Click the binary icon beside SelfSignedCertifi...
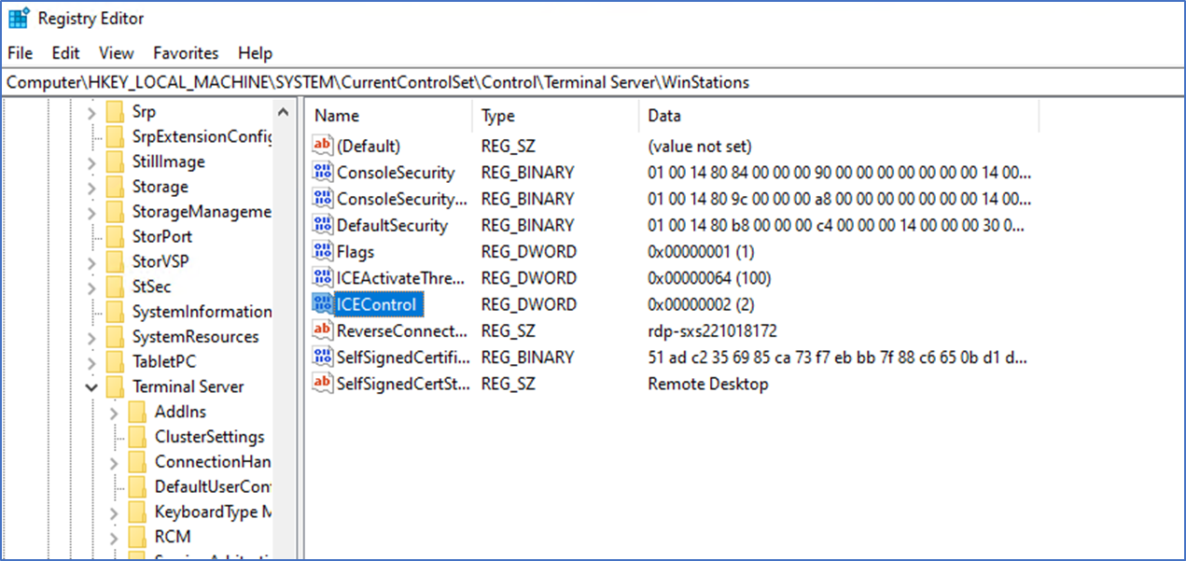The width and height of the screenshot is (1186, 561). coord(323,357)
